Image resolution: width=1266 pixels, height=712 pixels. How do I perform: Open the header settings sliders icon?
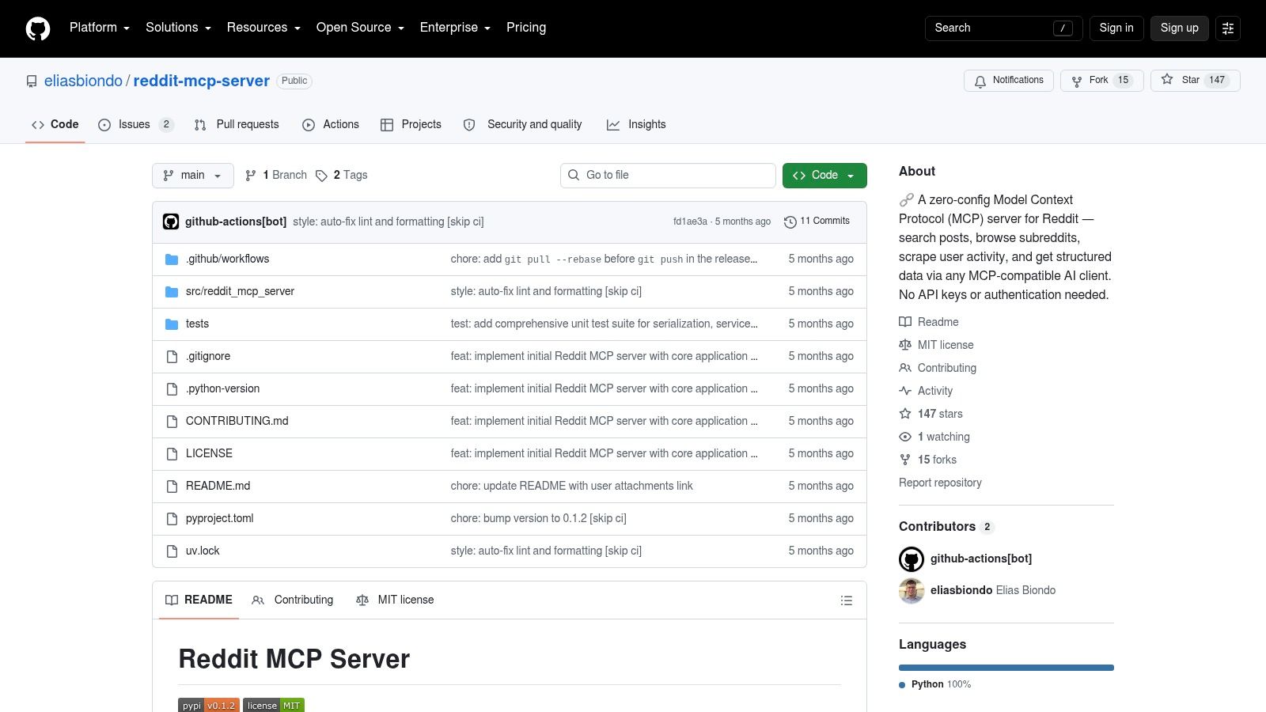1228,28
